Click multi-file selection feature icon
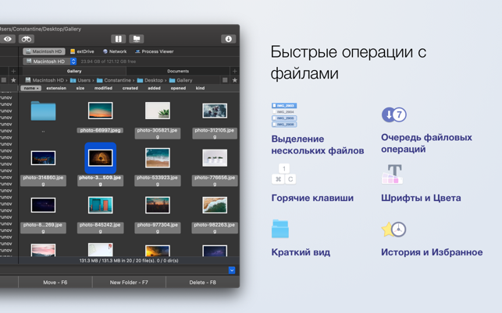Viewport: 502px width, 313px height. [x=284, y=115]
